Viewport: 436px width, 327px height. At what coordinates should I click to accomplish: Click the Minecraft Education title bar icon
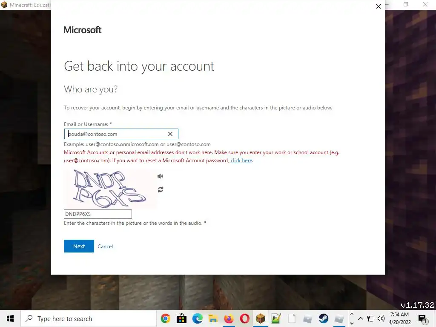pos(4,5)
